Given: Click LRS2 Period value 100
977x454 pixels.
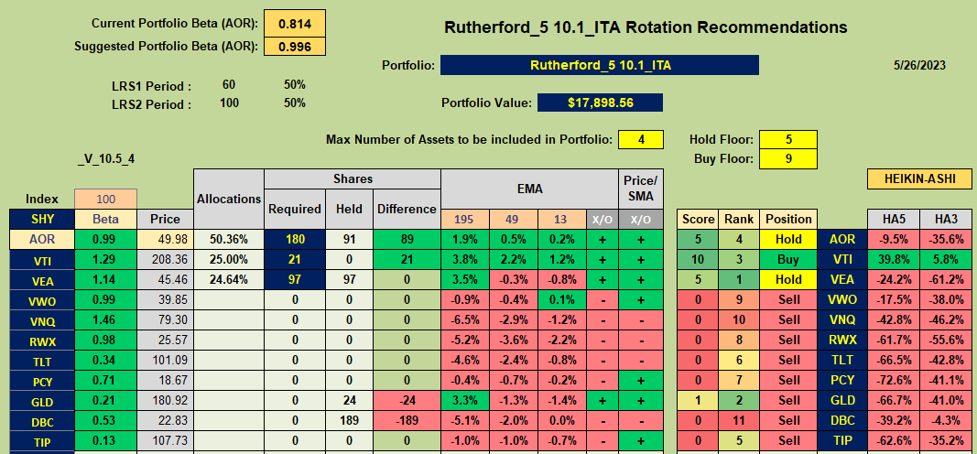Looking at the screenshot, I should (x=229, y=103).
